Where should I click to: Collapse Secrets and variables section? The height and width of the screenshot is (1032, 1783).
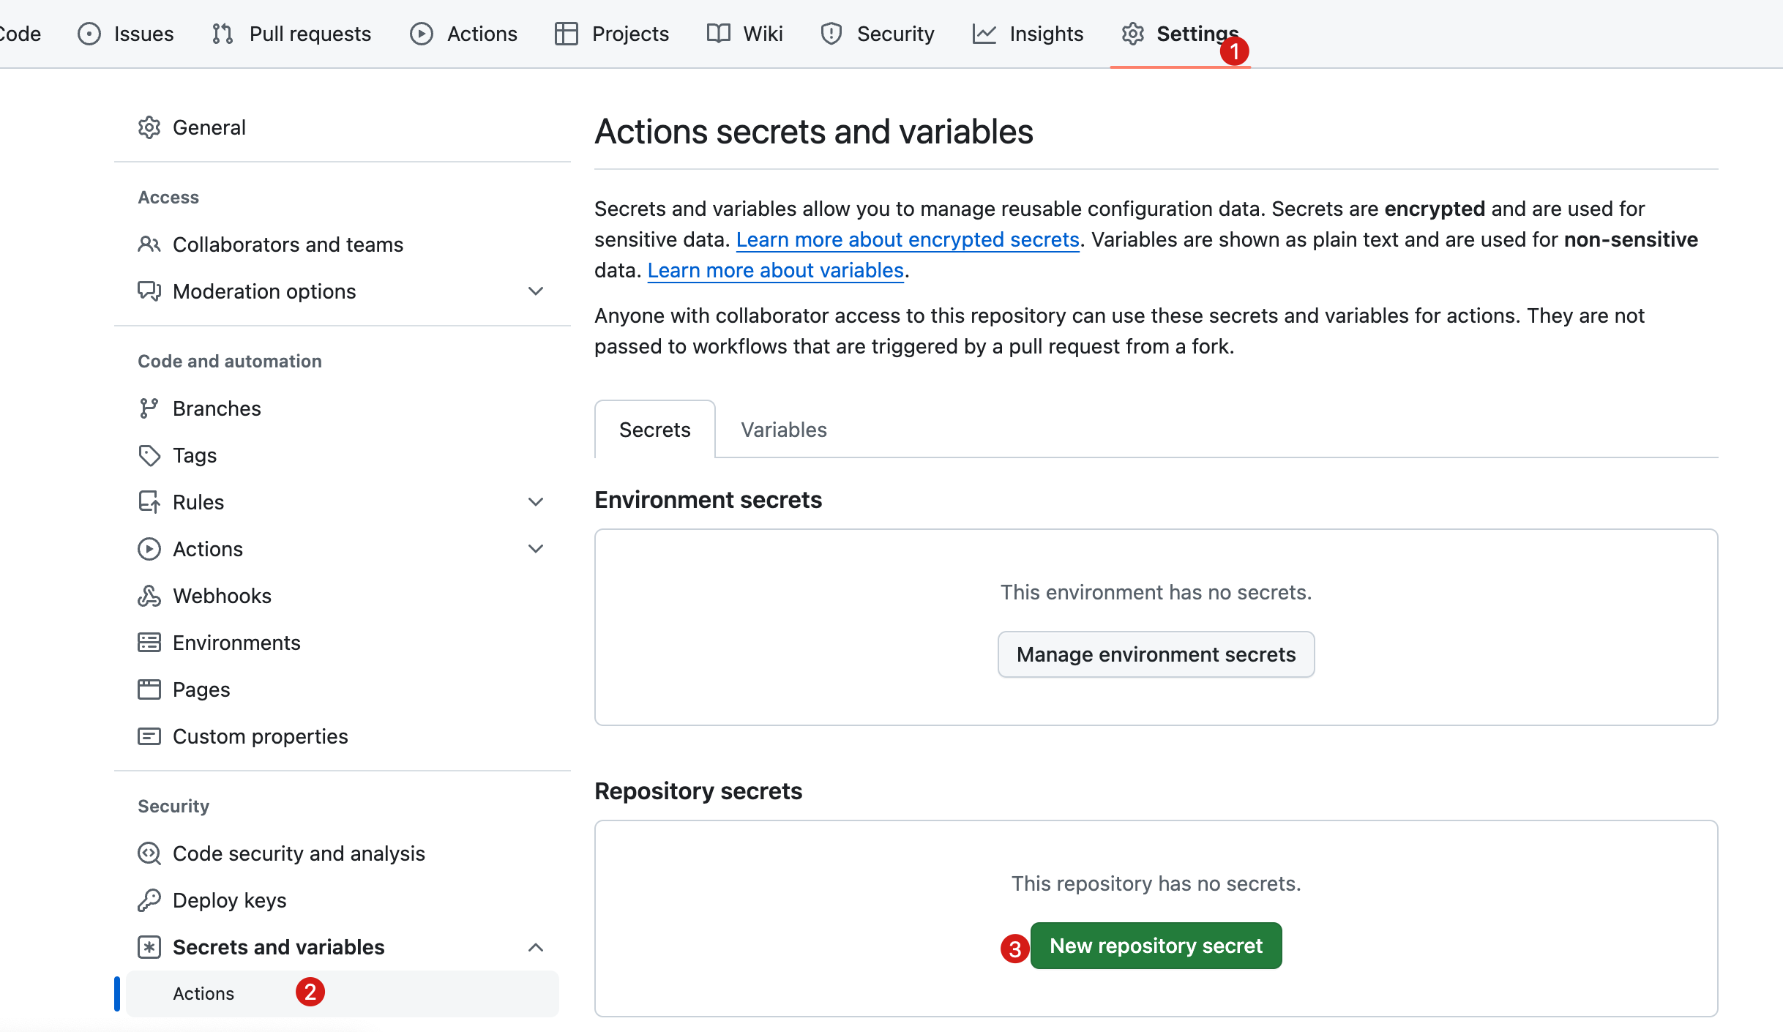click(536, 947)
